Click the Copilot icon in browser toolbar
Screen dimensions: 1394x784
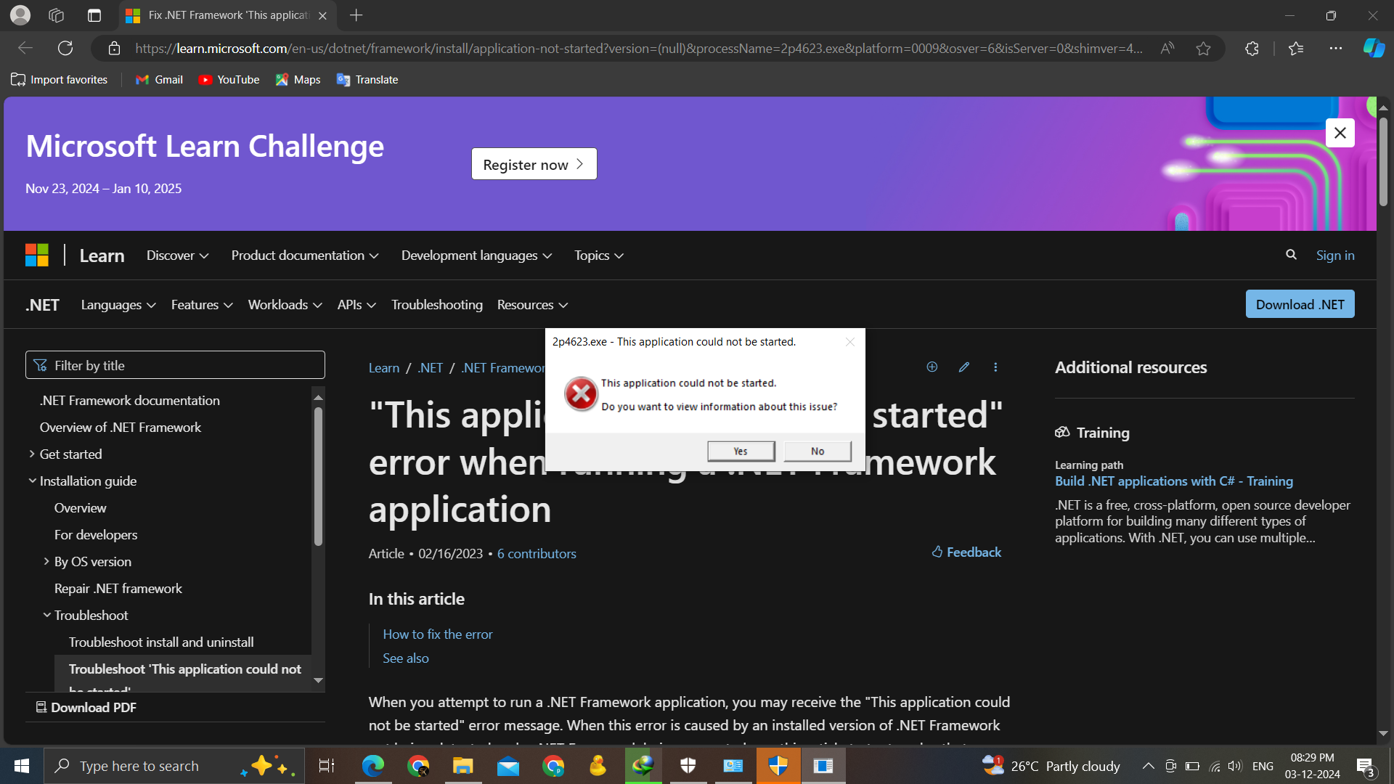(x=1373, y=49)
